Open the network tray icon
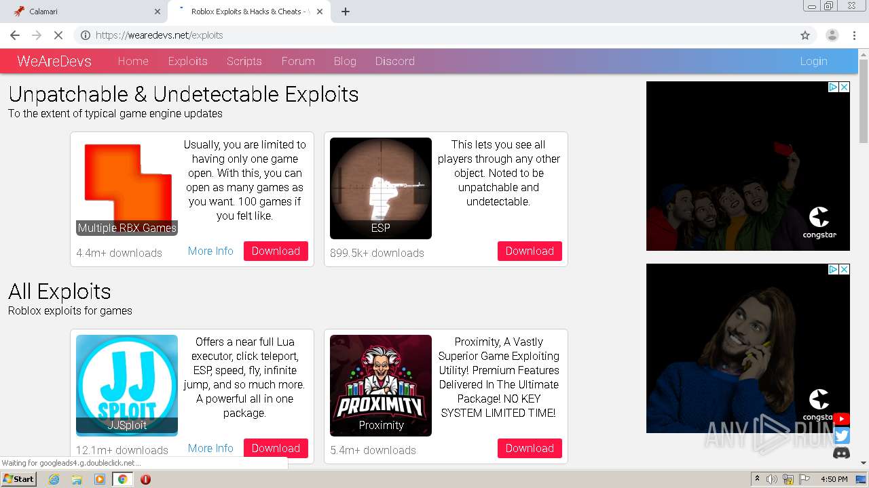Viewport: 869px width, 488px height. pos(788,479)
